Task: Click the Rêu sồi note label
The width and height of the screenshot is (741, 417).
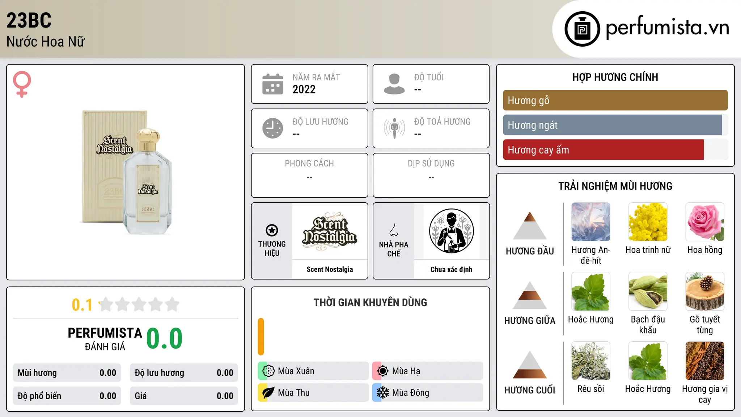Action: tap(591, 389)
